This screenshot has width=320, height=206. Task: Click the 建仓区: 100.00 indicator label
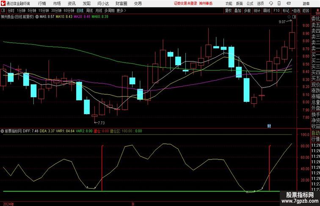(121, 131)
